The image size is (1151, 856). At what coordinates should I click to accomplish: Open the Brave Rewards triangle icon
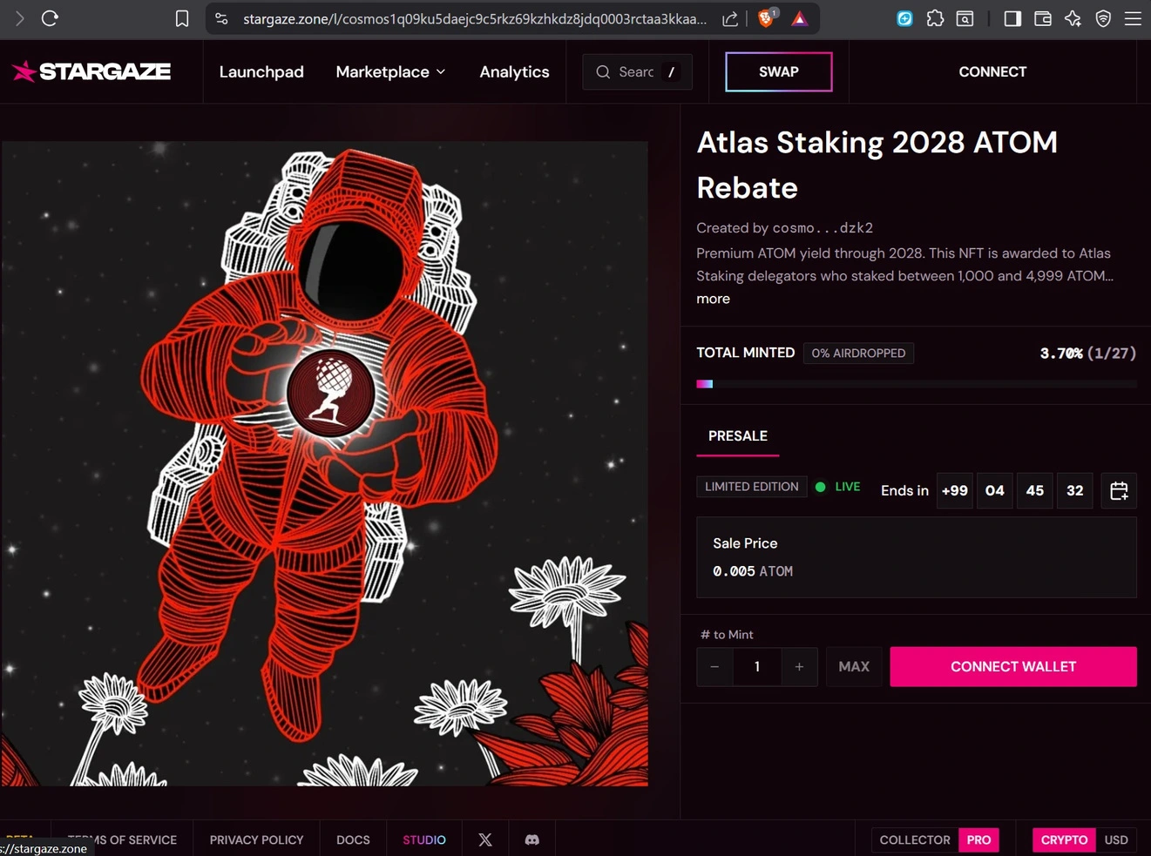click(x=799, y=18)
